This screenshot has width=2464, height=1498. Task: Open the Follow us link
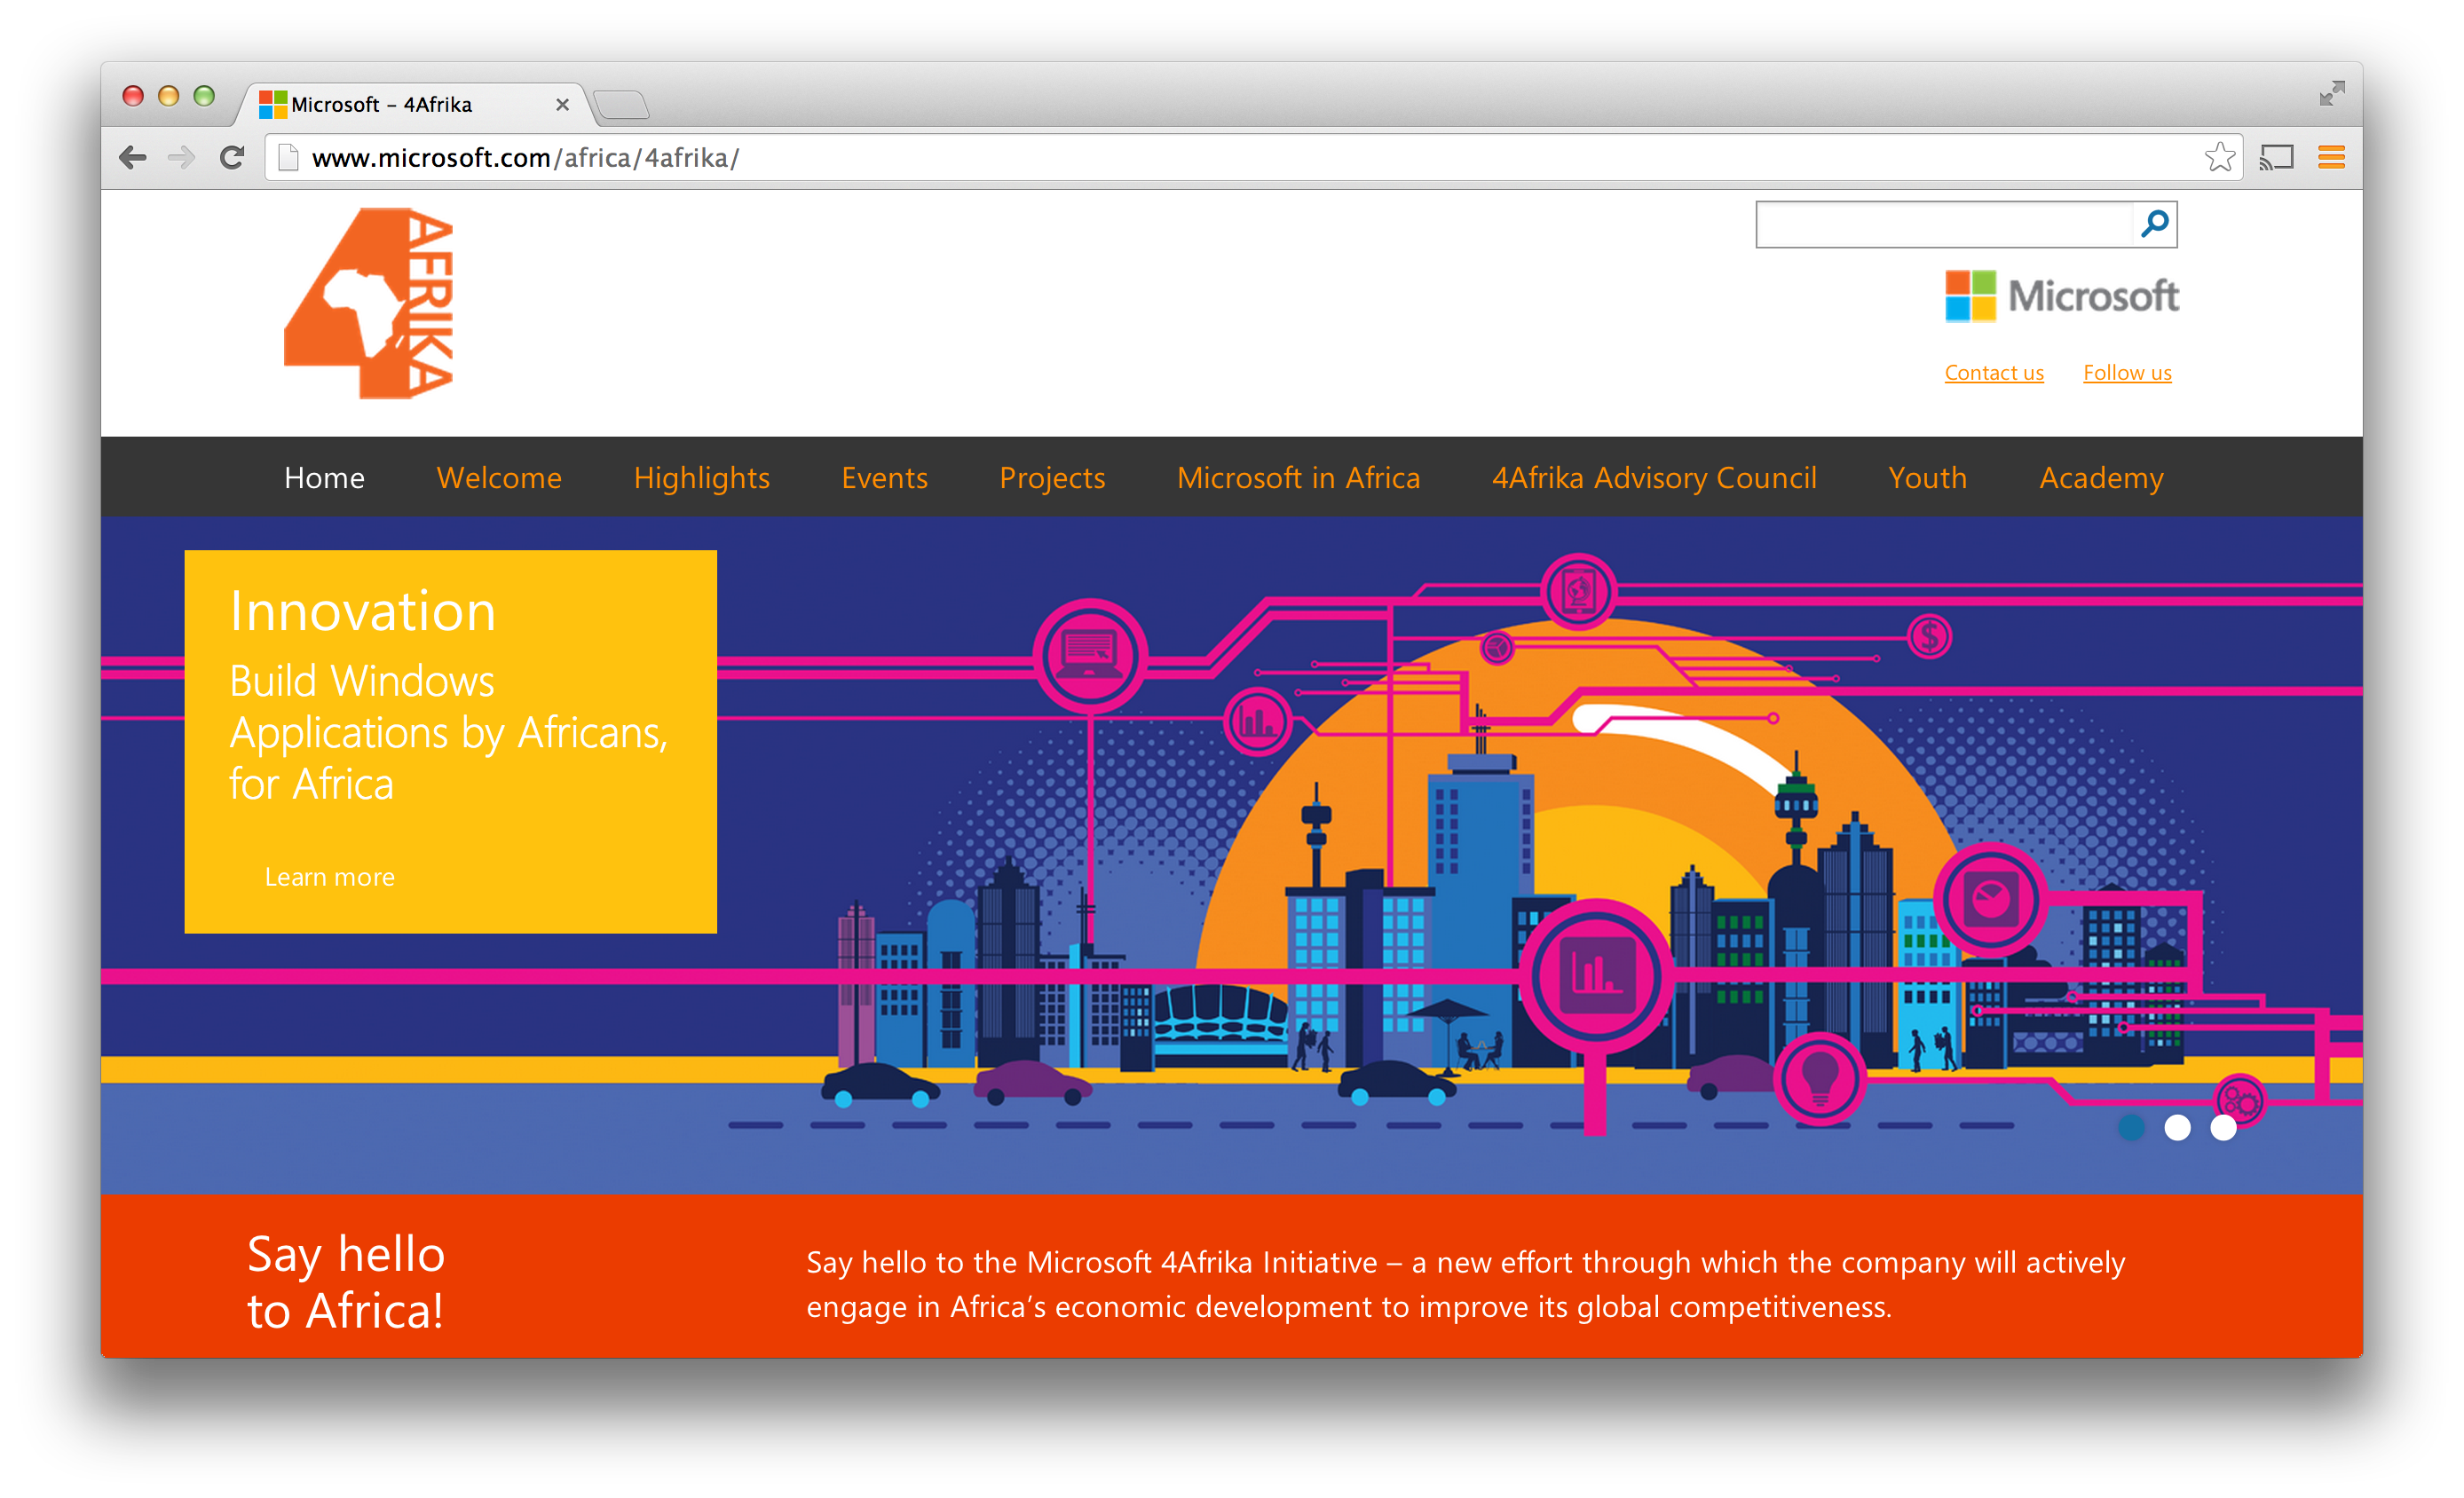point(2127,373)
